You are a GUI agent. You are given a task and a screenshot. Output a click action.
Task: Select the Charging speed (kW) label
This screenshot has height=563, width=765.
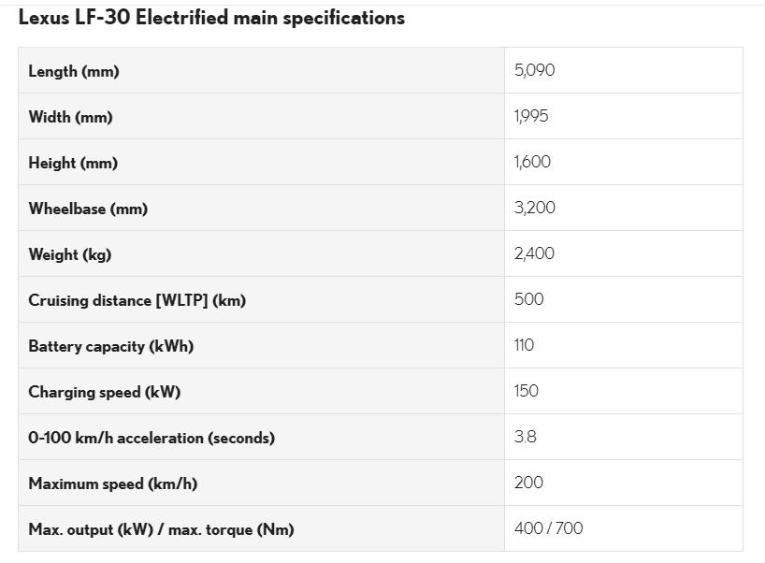coord(104,392)
